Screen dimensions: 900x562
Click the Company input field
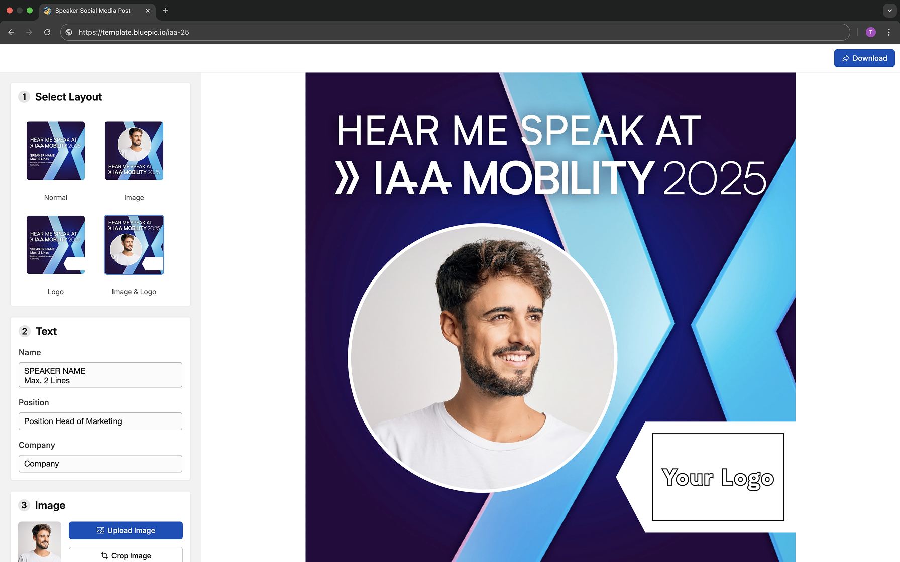point(100,463)
